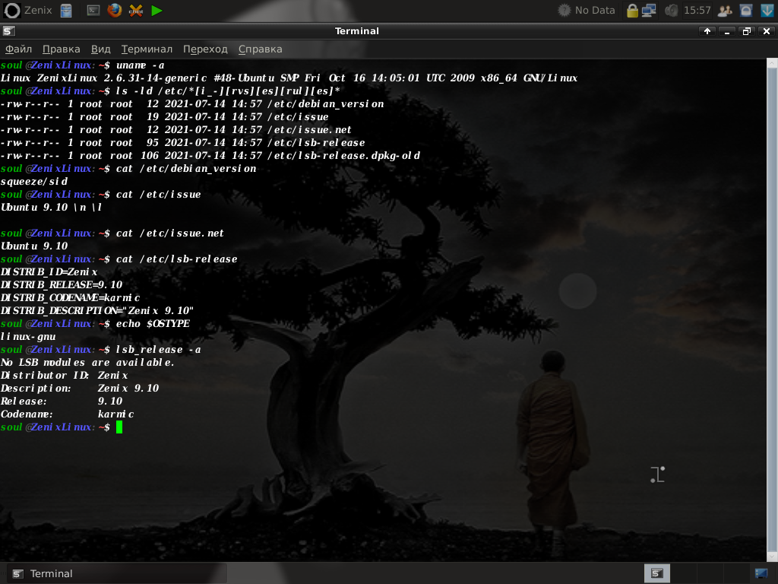Screen dimensions: 778x584
Task: Open the Файл menu
Action: coord(18,49)
